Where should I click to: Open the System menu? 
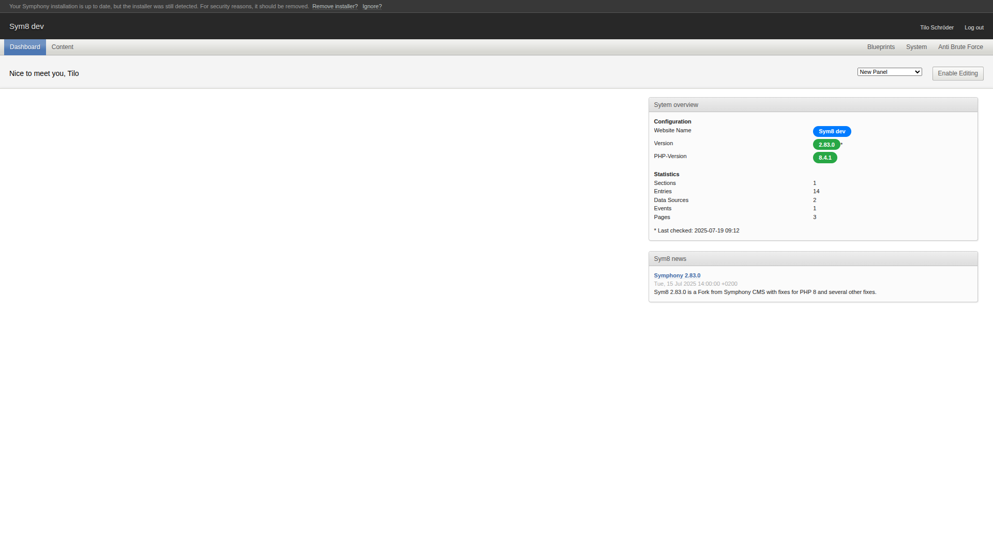pyautogui.click(x=916, y=47)
